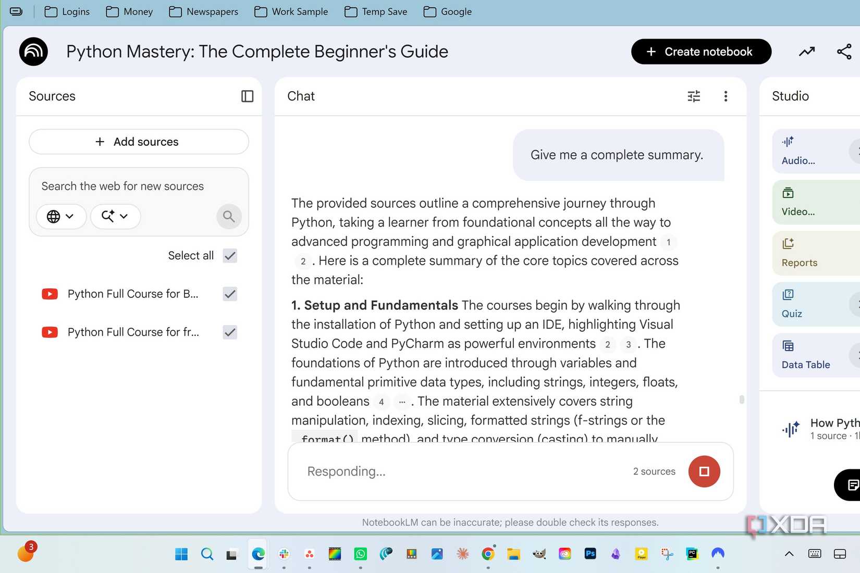This screenshot has height=573, width=860.
Task: Open the web source globe dropdown
Action: point(61,216)
